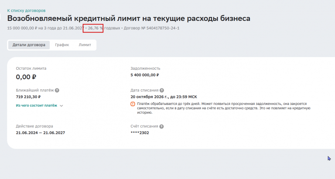335x179 pixels.
Task: Open the 'Детали договора' tab
Action: click(29, 45)
